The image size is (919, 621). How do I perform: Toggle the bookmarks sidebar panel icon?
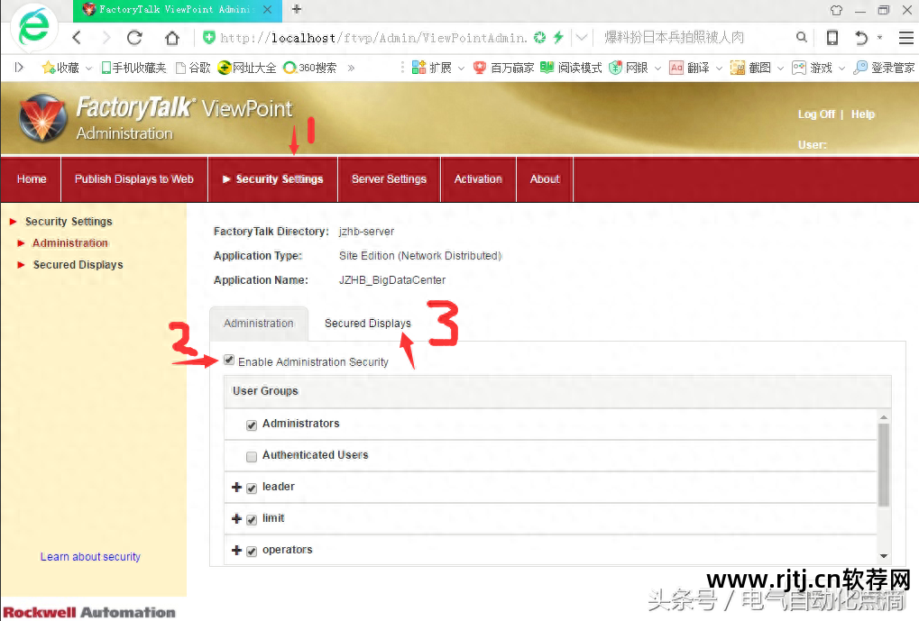pyautogui.click(x=19, y=68)
